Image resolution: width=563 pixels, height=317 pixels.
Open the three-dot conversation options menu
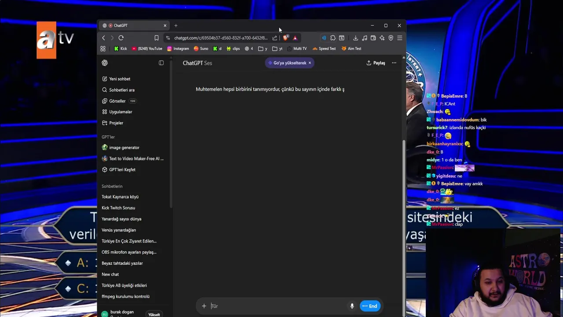pos(394,63)
